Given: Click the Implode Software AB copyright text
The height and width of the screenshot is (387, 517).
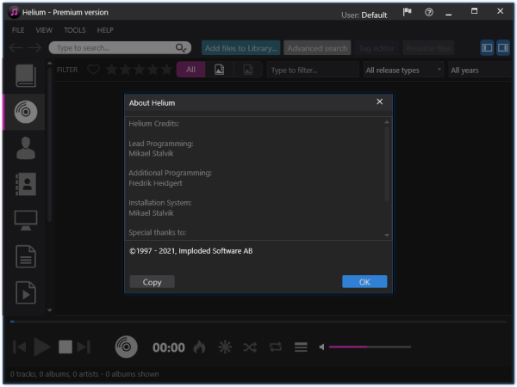Looking at the screenshot, I should [191, 251].
